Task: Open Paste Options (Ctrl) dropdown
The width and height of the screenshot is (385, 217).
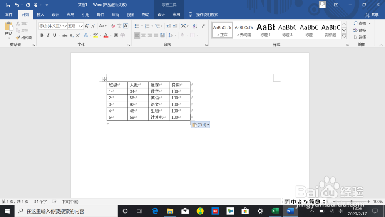Action: (201, 125)
